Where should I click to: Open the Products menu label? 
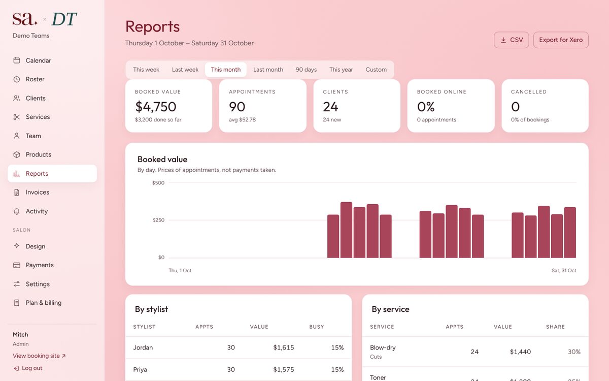point(39,154)
